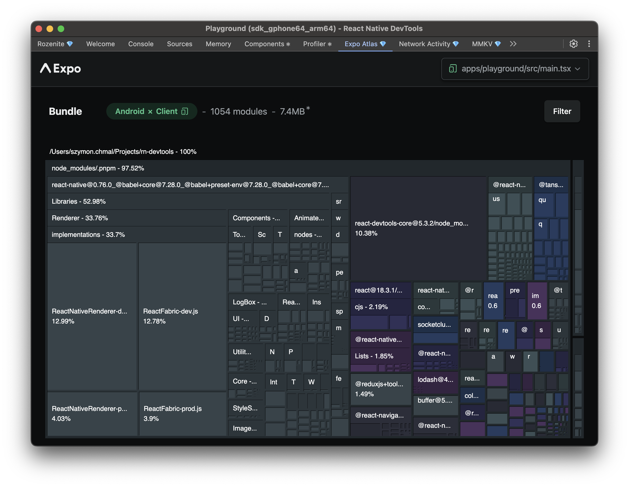Click the device icon beside main.tsx path
The height and width of the screenshot is (487, 629).
[x=453, y=69]
